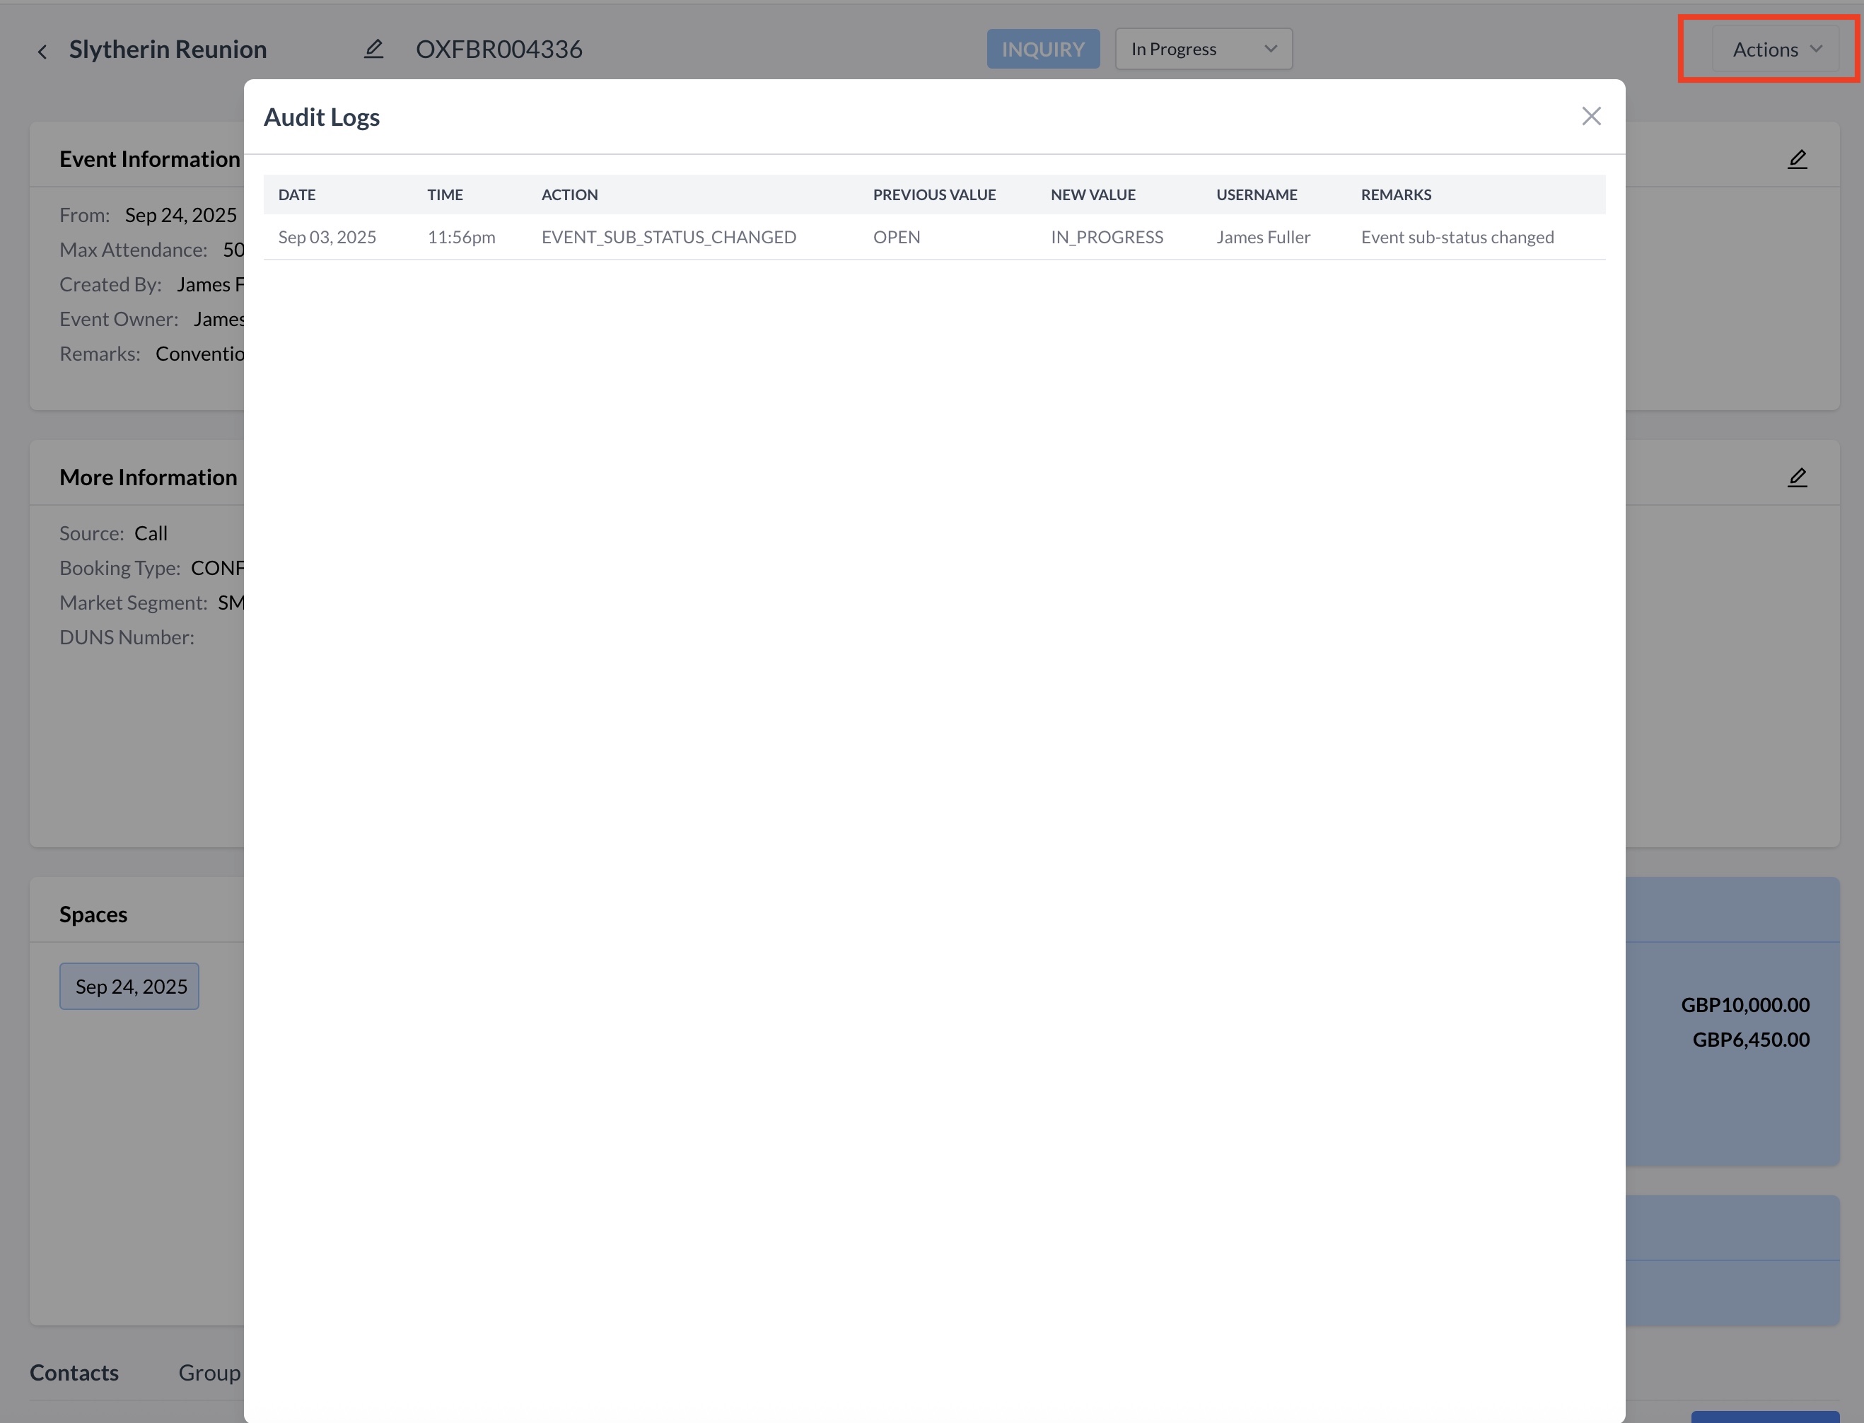Click the Audit Logs dialog title
Viewport: 1864px width, 1423px height.
321,117
